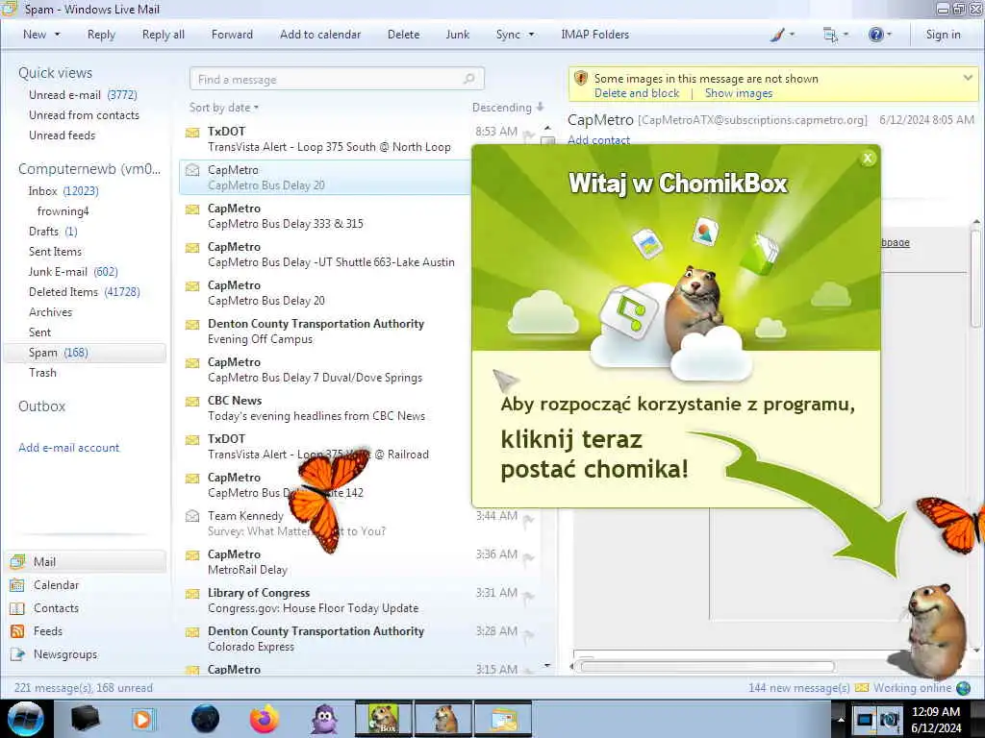Click the security shield icon in infobar

pos(581,79)
